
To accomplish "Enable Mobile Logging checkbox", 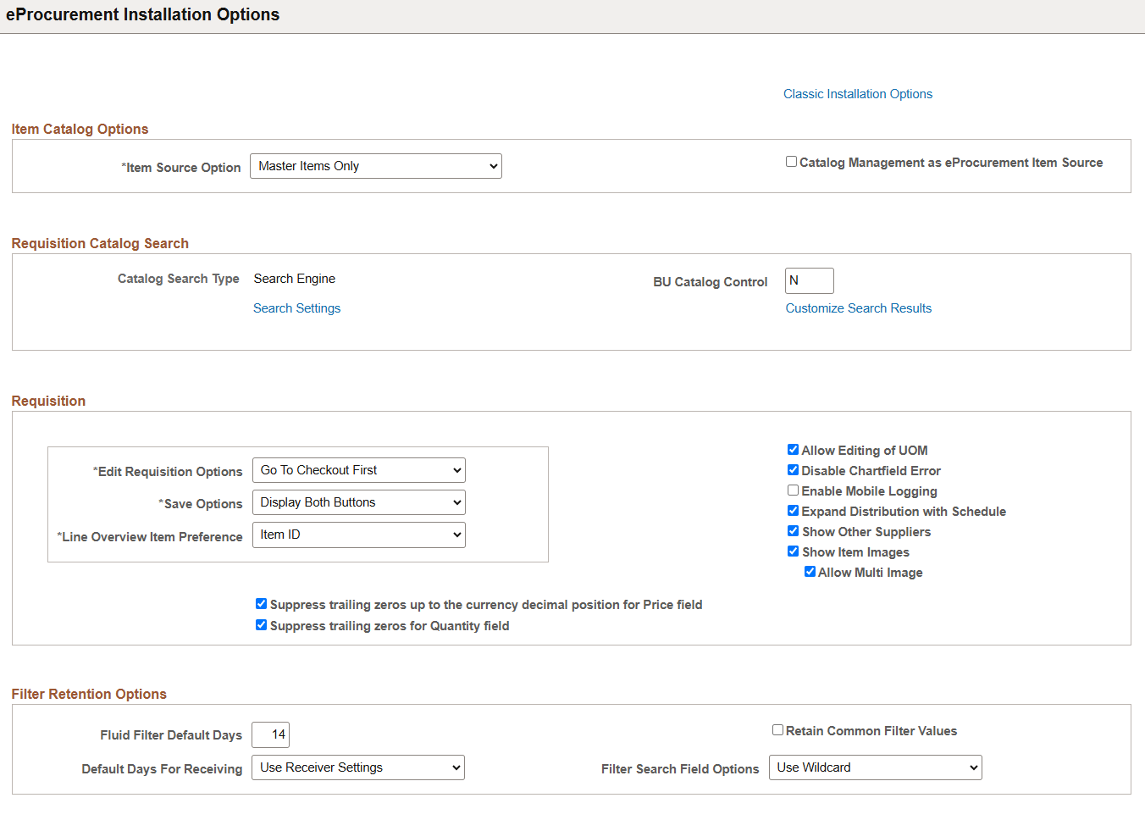I will (793, 490).
